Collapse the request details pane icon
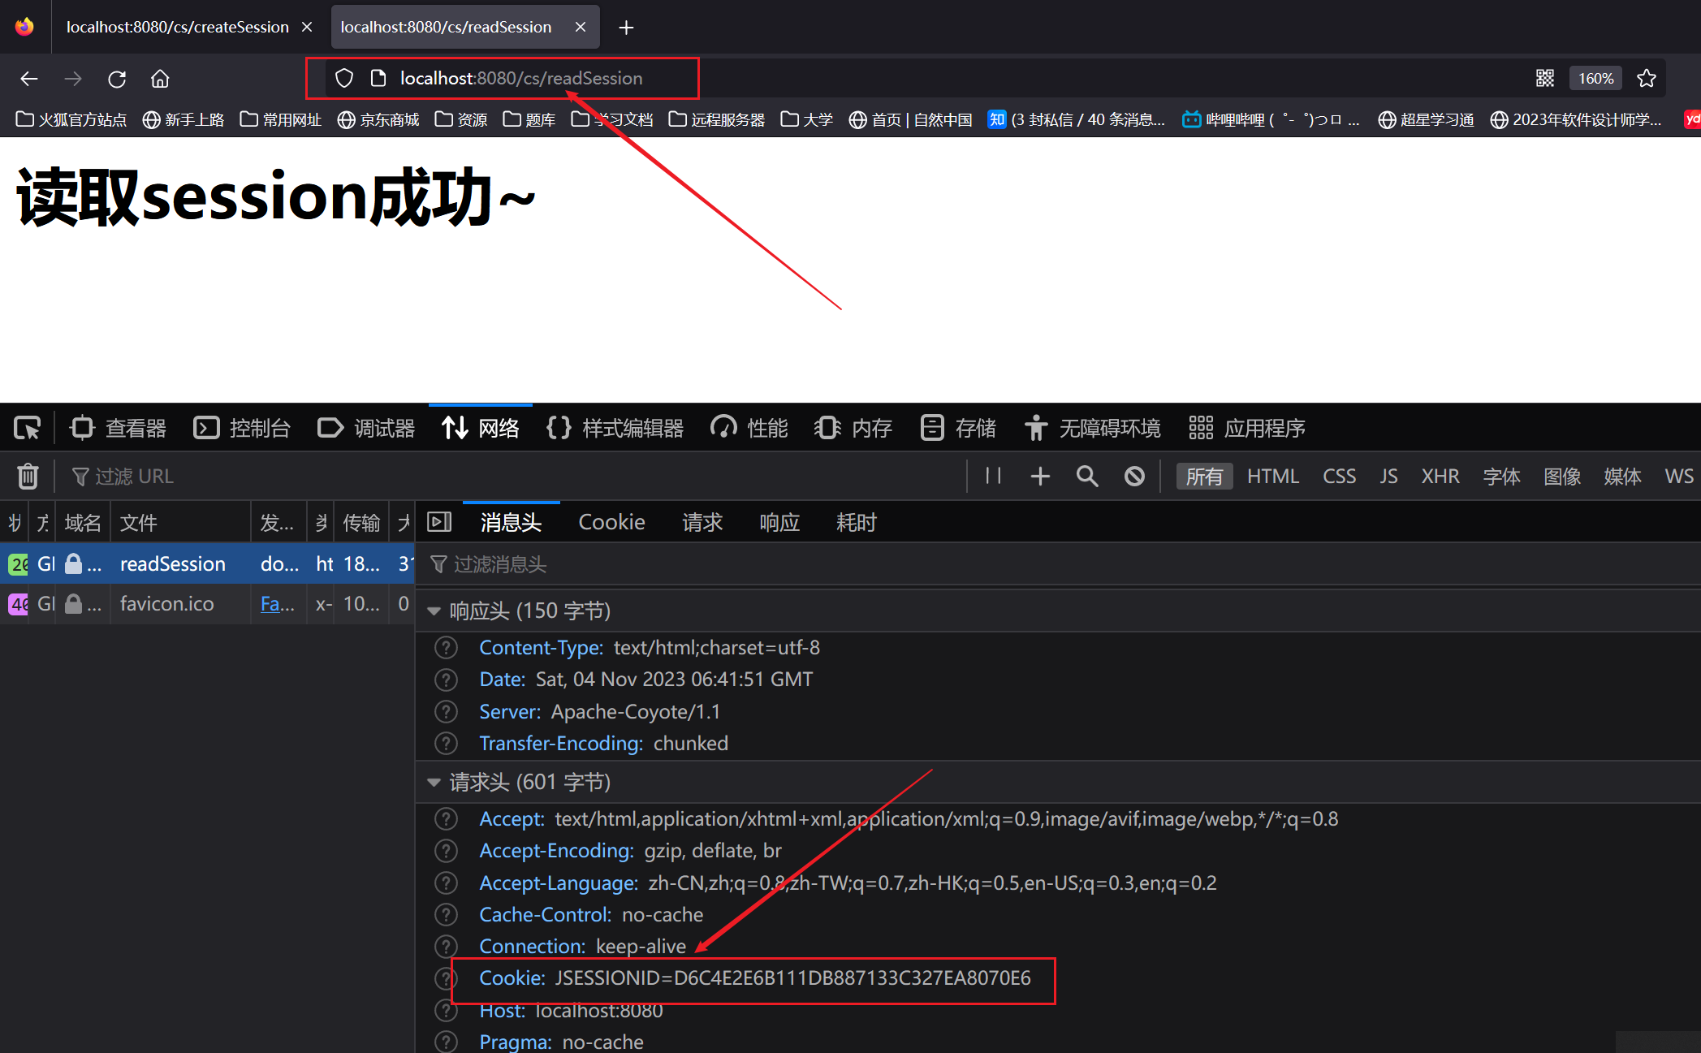 point(439,522)
